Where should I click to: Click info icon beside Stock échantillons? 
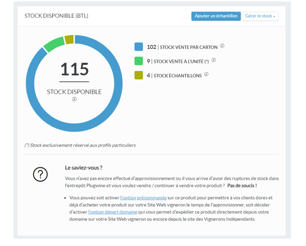(206, 74)
